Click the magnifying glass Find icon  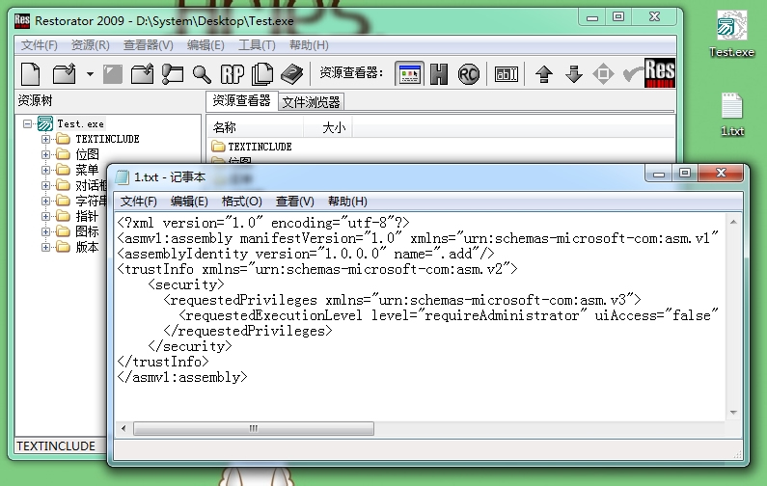(x=202, y=74)
